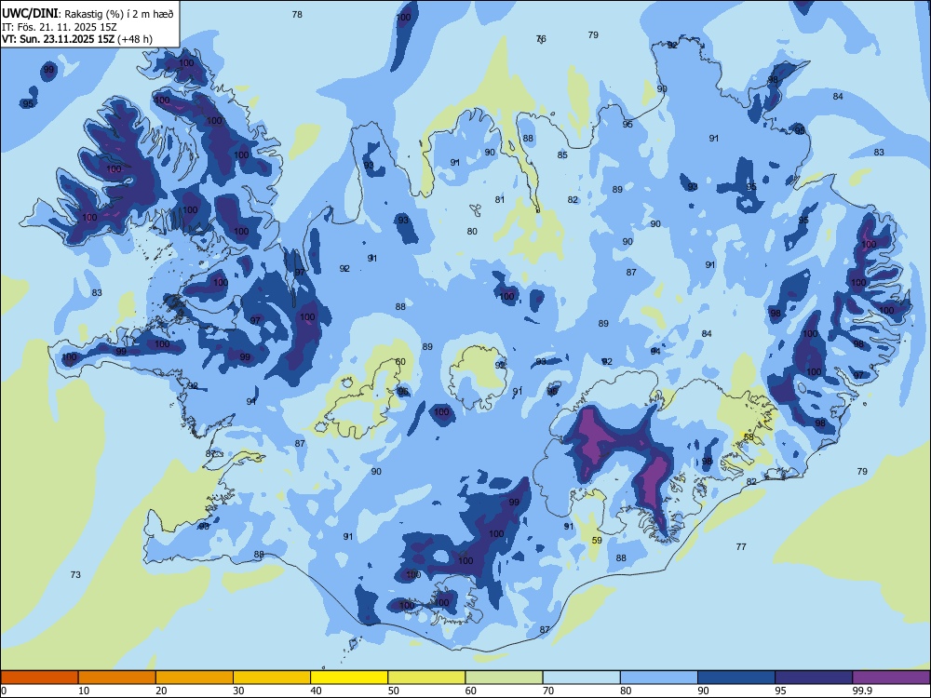Click the map value 60 near Langjökull
This screenshot has width=931, height=698.
(x=400, y=361)
